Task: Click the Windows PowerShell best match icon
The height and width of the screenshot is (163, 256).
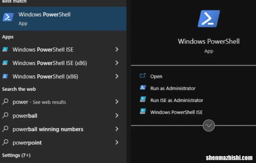Action: 8,17
